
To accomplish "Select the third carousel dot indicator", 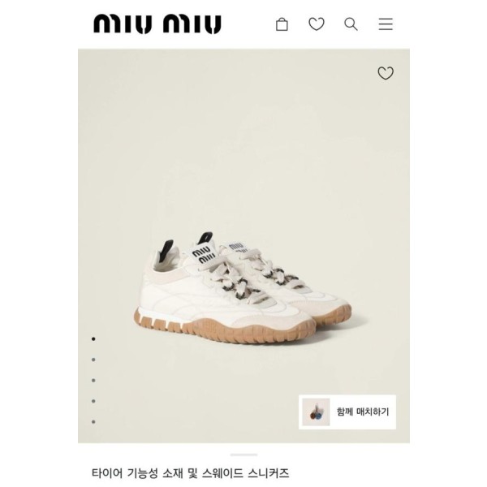I will pos(93,381).
